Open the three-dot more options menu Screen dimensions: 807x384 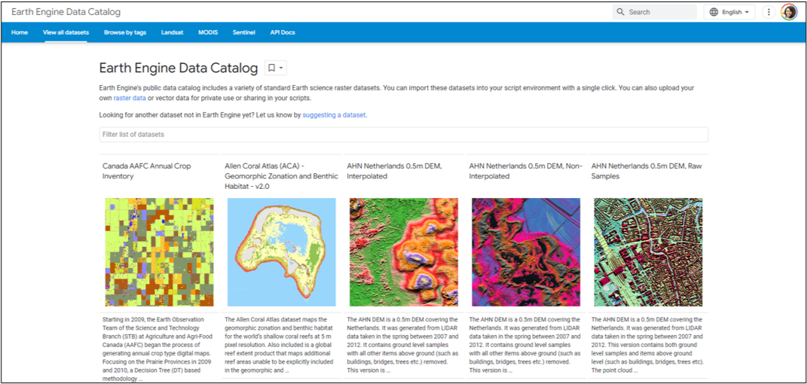[x=768, y=12]
